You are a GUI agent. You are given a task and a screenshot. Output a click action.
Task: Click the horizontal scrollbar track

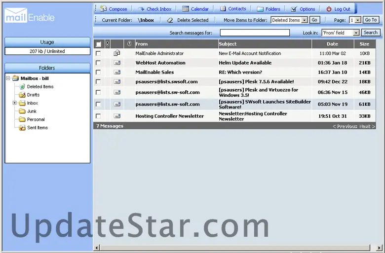pyautogui.click(x=235, y=248)
